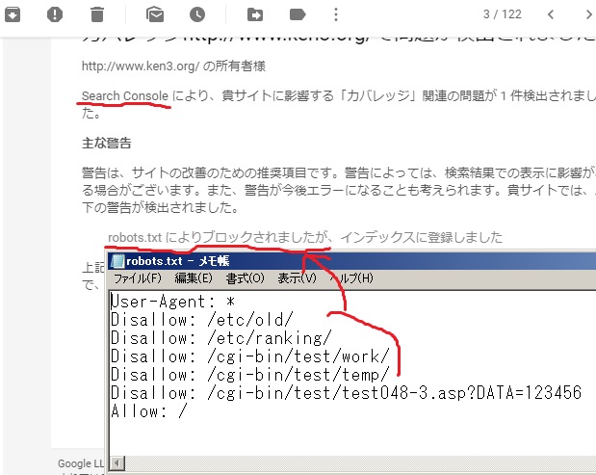Open the three-dot more options menu
596x475 pixels.
[x=336, y=14]
